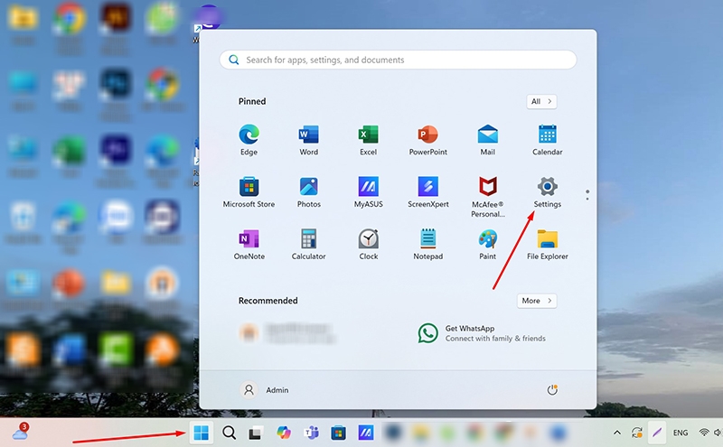Open Microsoft Store from the taskbar

click(338, 433)
